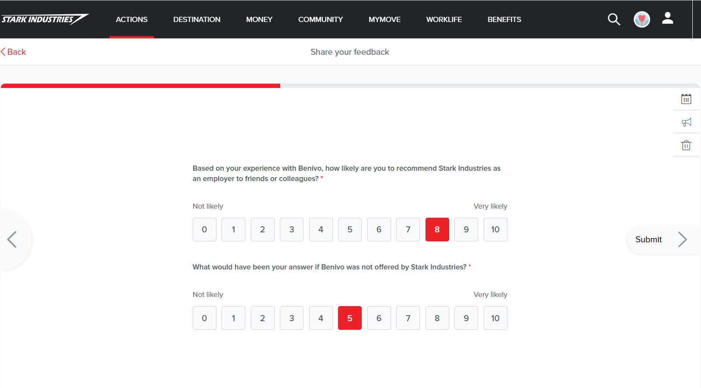Open the Money menu
The height and width of the screenshot is (388, 701).
tap(259, 19)
